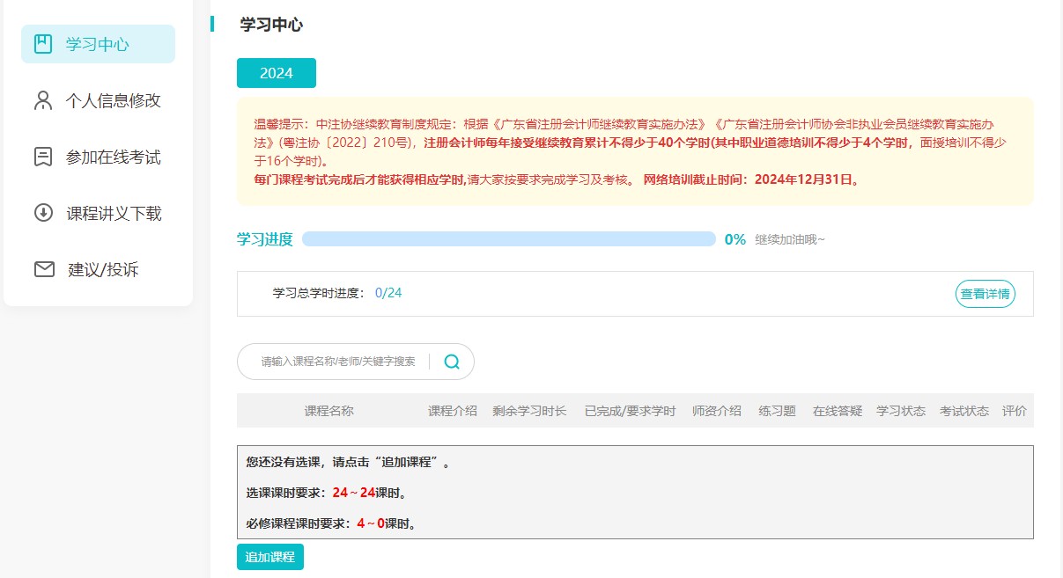Select the 学习中心 bookmark icon
This screenshot has height=578, width=1063.
pyautogui.click(x=41, y=43)
